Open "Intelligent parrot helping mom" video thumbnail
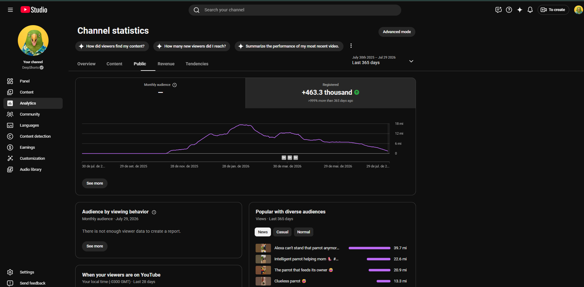This screenshot has height=287, width=584. [263, 259]
